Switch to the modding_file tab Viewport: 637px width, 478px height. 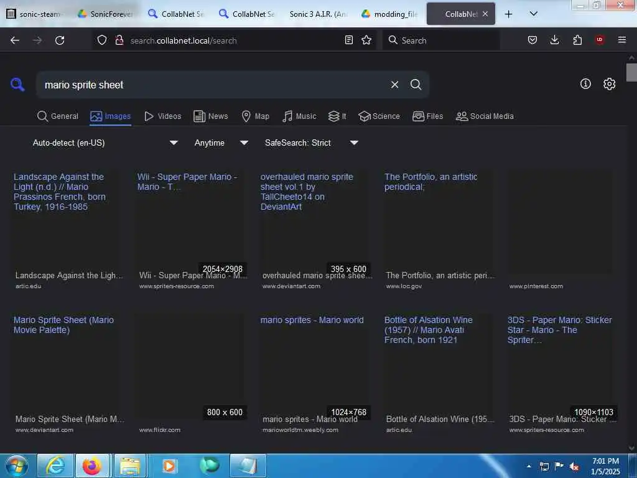point(389,14)
